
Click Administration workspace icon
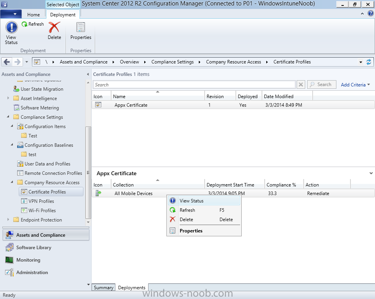(10, 272)
